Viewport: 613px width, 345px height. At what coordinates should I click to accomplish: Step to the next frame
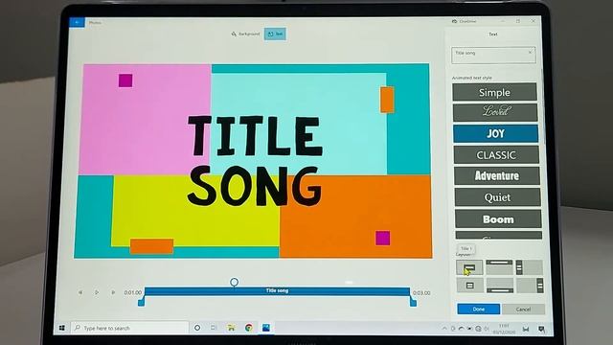pyautogui.click(x=113, y=292)
